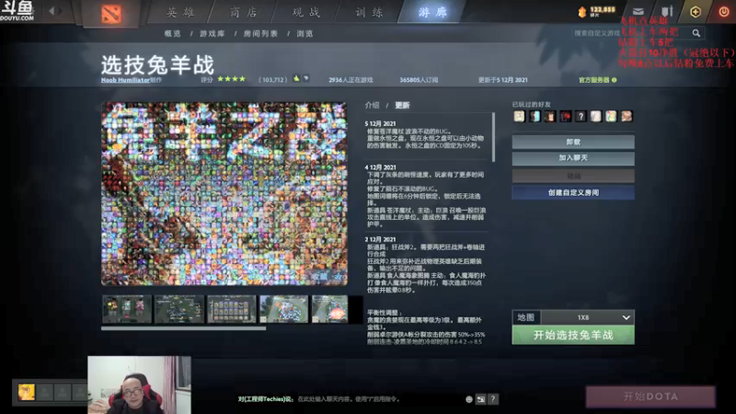736x414 pixels.
Task: Click the changelog vertical scrollbar
Action: pyautogui.click(x=493, y=137)
